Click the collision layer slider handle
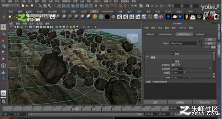 (x=185, y=72)
